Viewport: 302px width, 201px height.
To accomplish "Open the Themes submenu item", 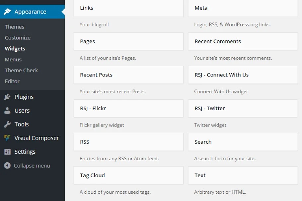I will pos(15,27).
